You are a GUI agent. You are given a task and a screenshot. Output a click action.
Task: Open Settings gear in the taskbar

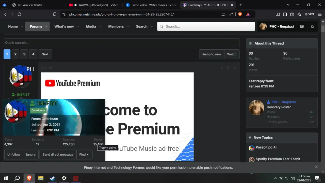click(64, 178)
